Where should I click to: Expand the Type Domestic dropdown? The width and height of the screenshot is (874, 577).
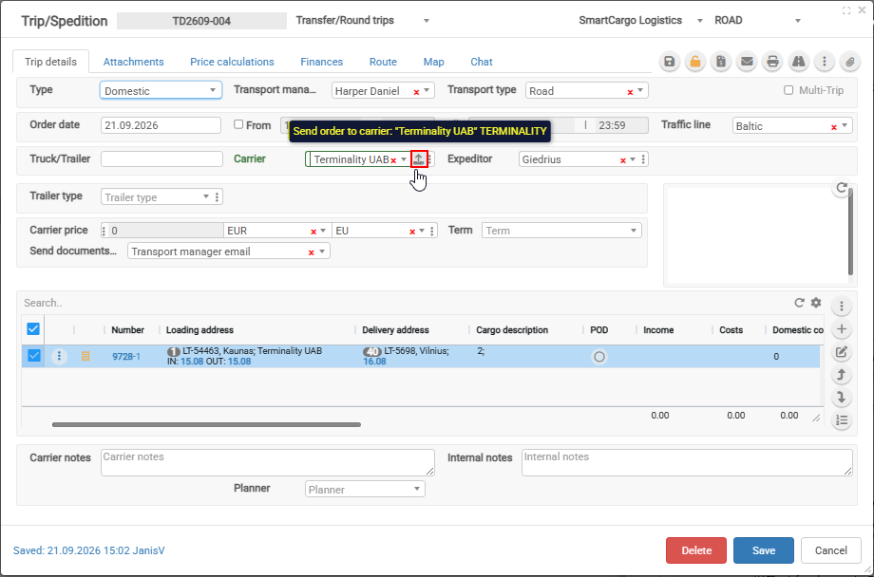161,91
